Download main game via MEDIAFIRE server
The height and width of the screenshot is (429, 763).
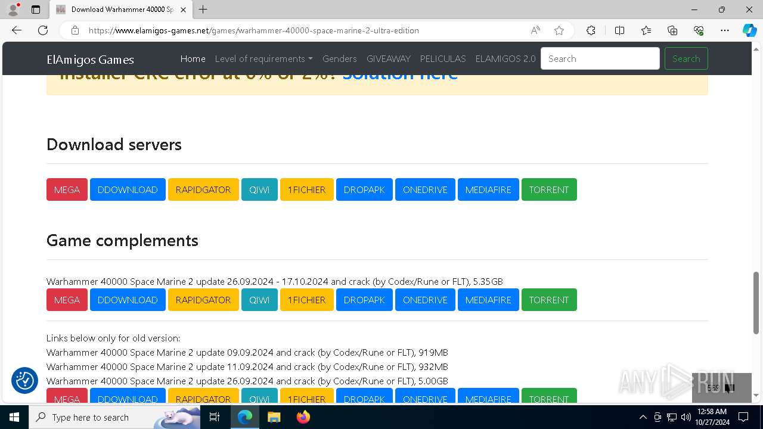click(x=488, y=189)
